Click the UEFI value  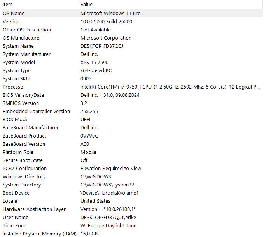[86, 119]
